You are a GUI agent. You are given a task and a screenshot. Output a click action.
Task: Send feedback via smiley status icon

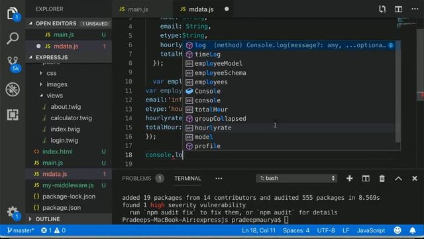click(397, 230)
